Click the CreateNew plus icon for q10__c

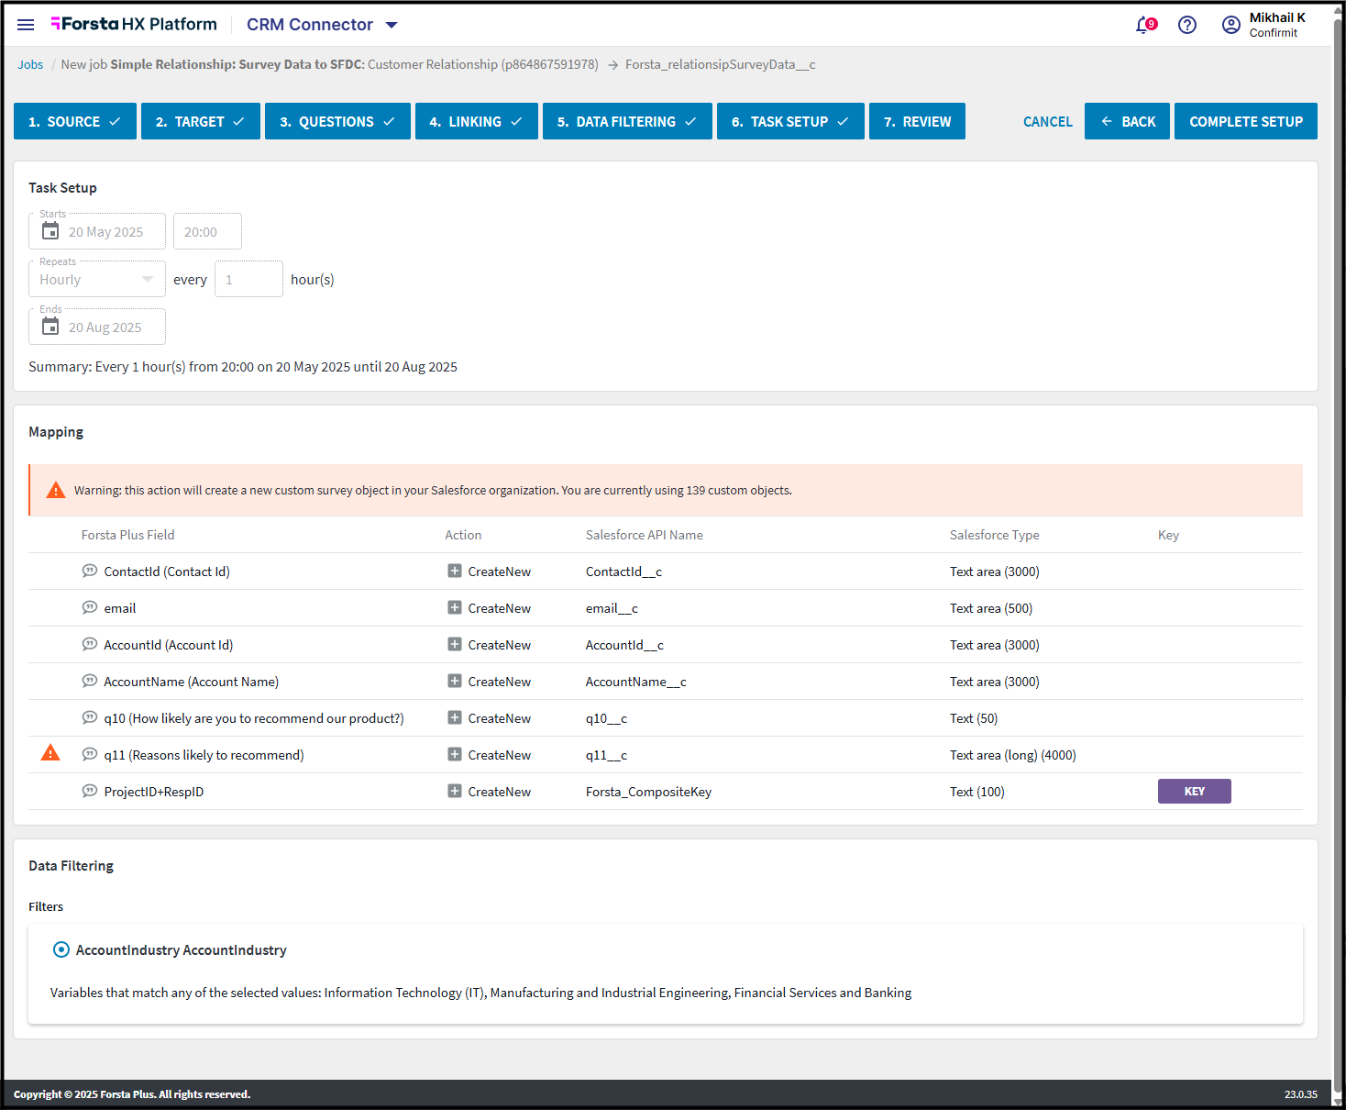(x=455, y=717)
